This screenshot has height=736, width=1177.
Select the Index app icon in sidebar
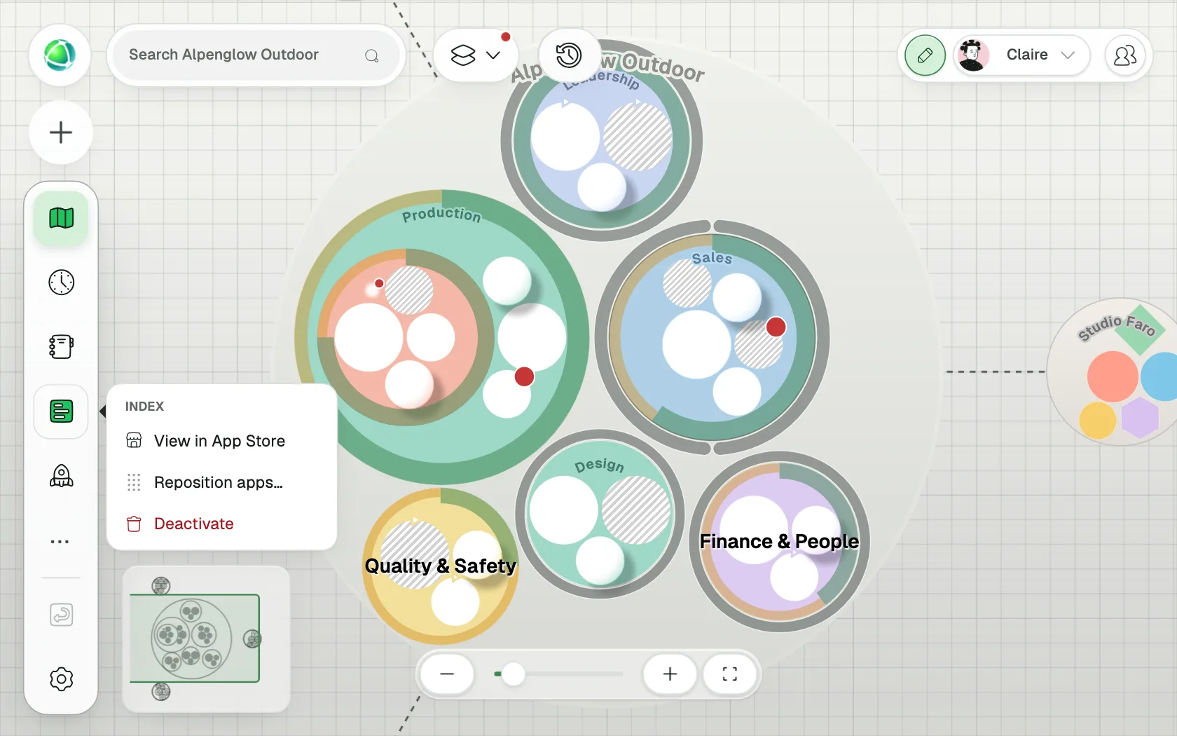point(62,411)
